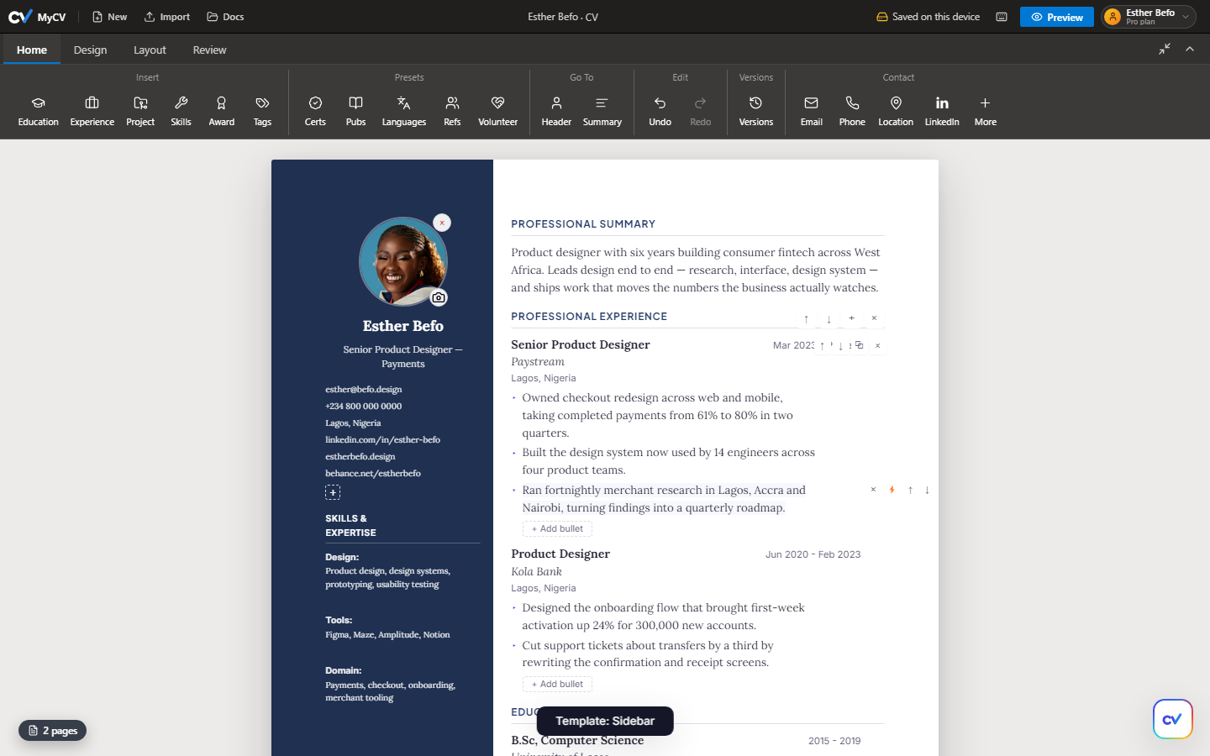Click the Esther Befo name heading

tap(402, 326)
